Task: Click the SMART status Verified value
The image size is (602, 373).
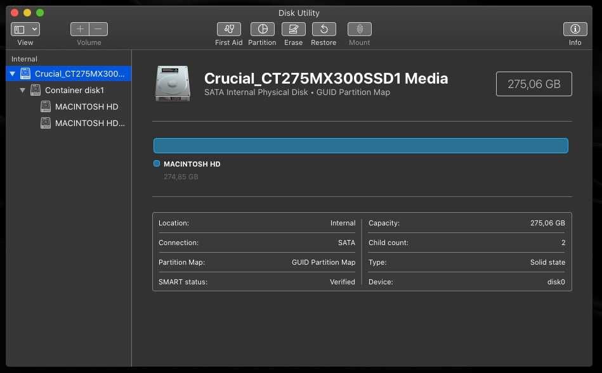Action: pos(343,282)
